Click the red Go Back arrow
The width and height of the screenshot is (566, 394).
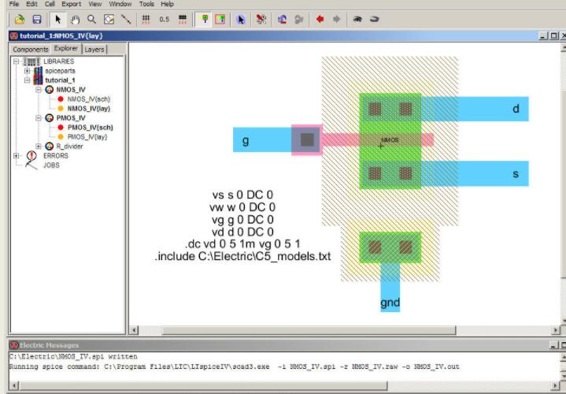point(320,19)
